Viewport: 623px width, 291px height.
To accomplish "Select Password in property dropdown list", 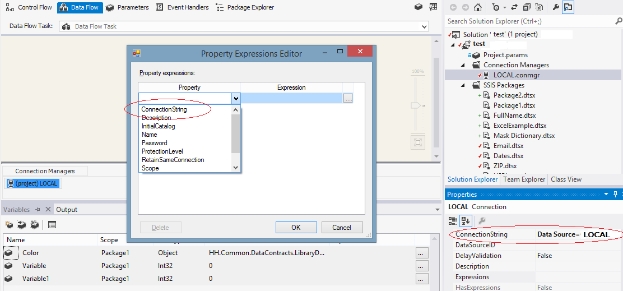I will point(154,143).
